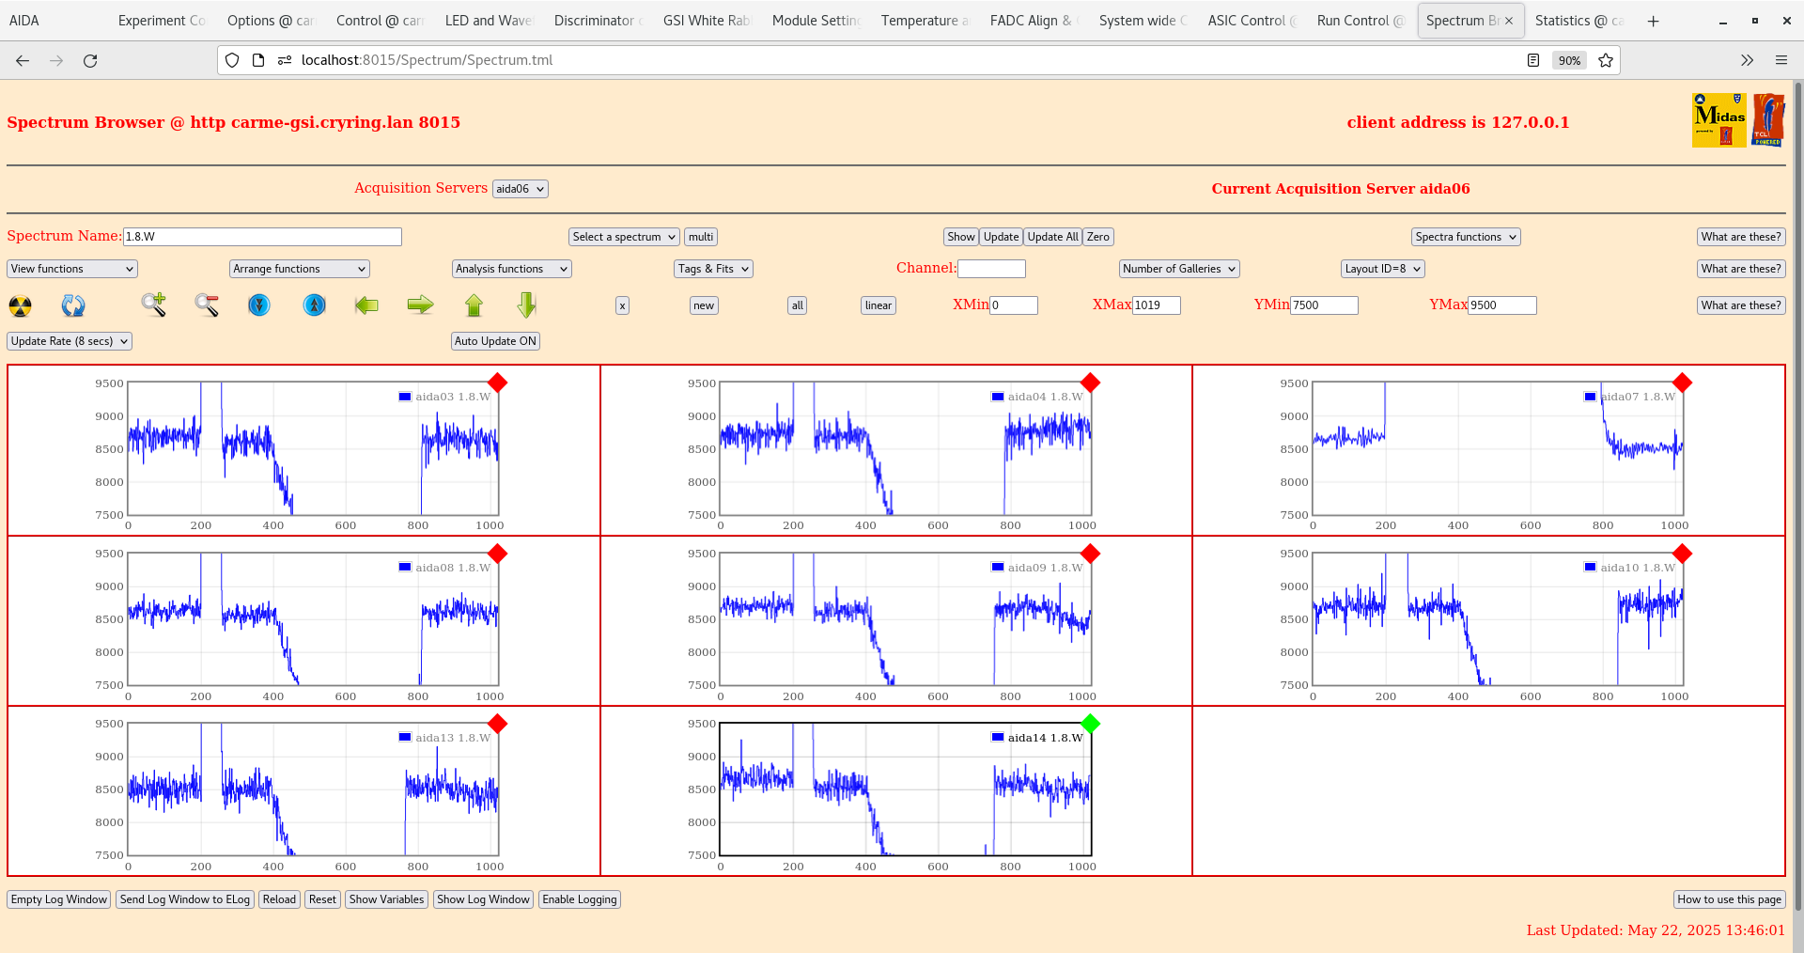Toggle the linear scale button

click(x=877, y=305)
